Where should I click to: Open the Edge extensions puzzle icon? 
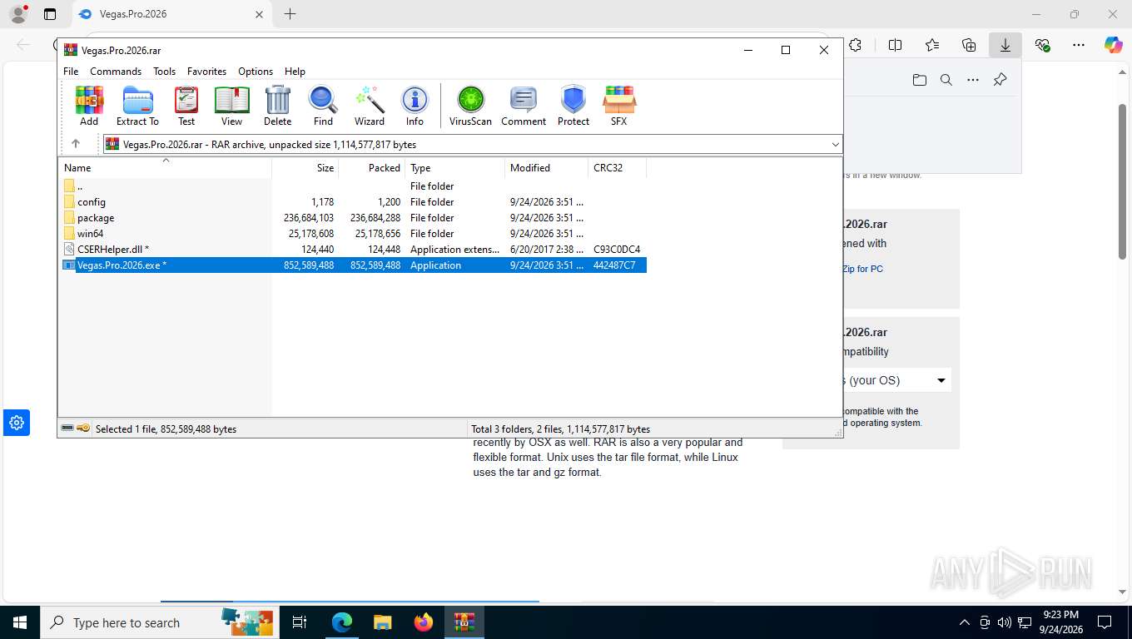[855, 46]
